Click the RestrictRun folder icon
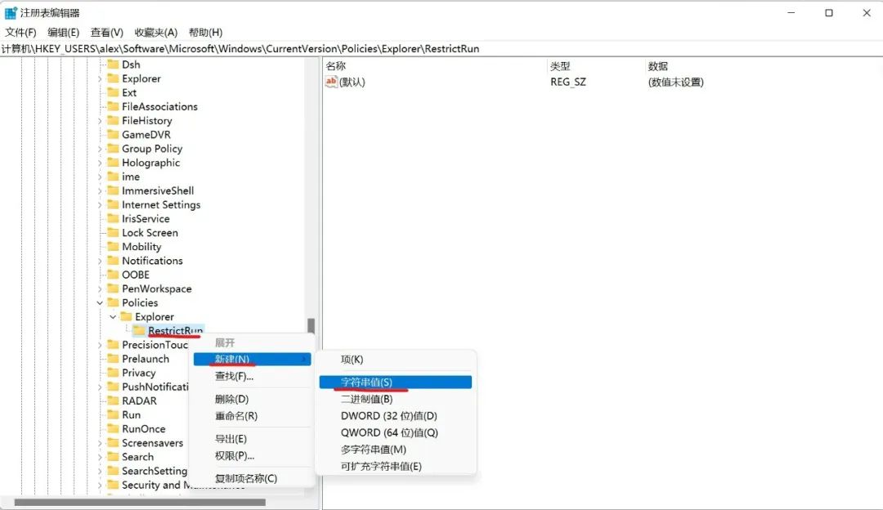 tap(139, 330)
